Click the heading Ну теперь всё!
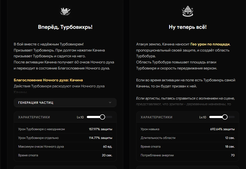 coord(188,27)
